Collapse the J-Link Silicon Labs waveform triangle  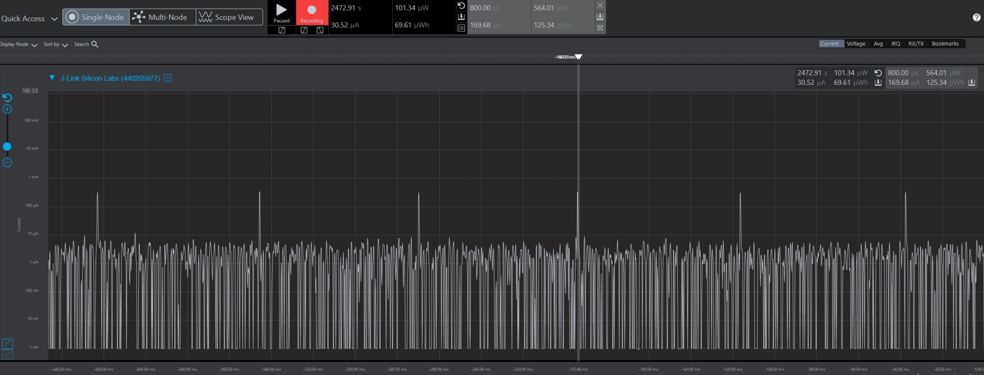coord(52,78)
